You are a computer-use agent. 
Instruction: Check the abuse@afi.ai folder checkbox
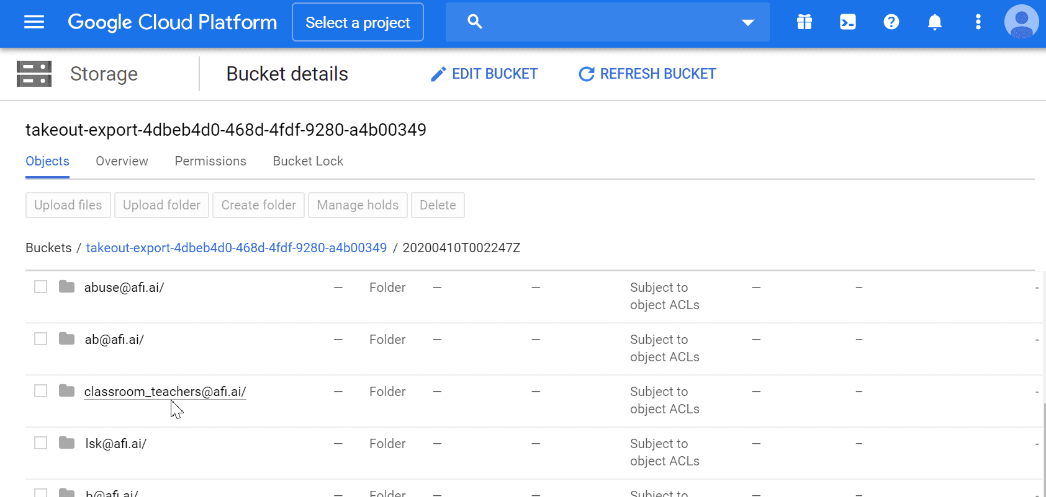tap(41, 287)
